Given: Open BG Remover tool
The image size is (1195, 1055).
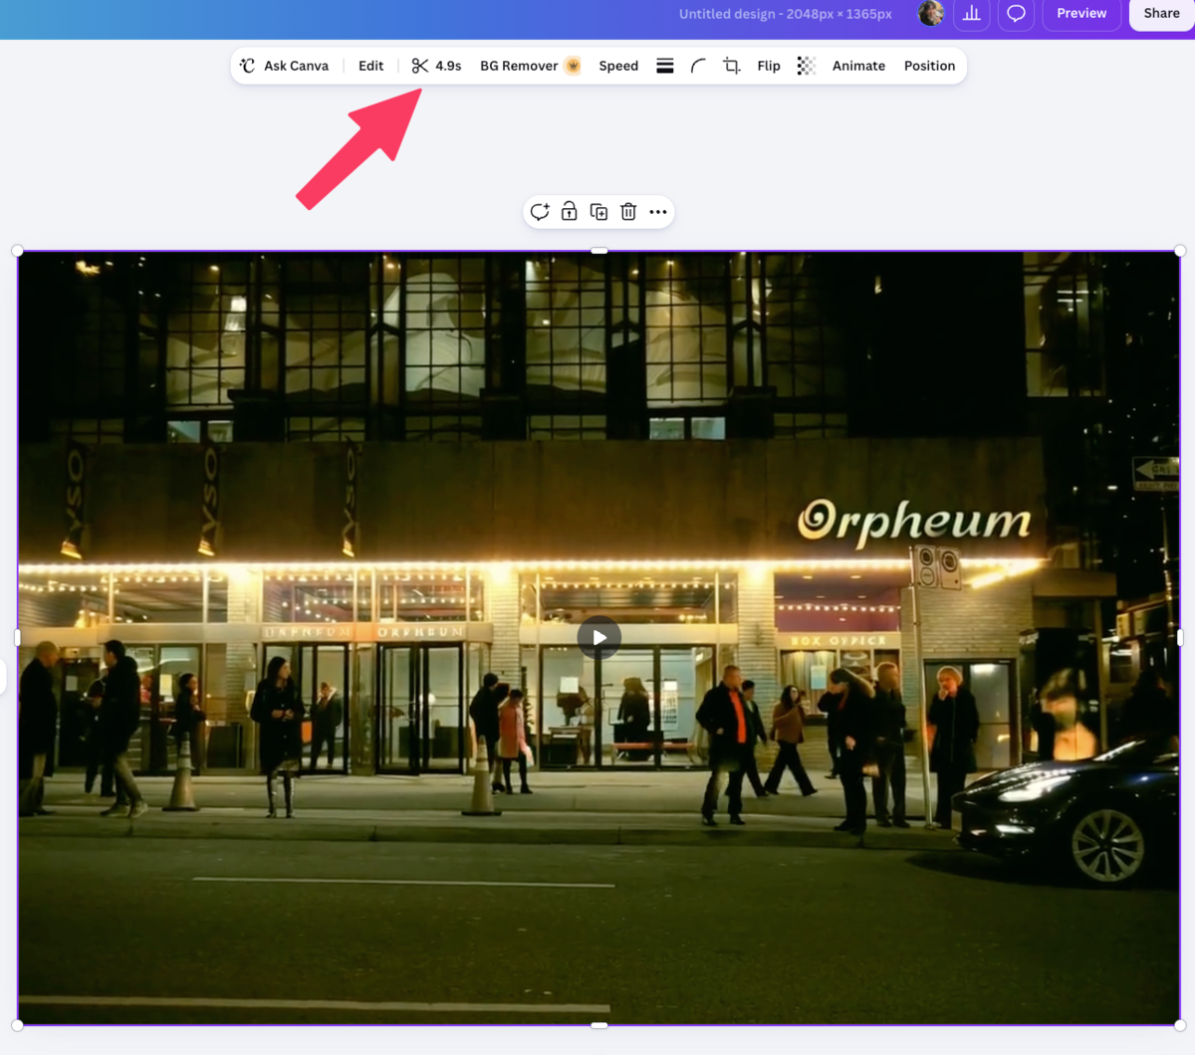Looking at the screenshot, I should coord(530,66).
